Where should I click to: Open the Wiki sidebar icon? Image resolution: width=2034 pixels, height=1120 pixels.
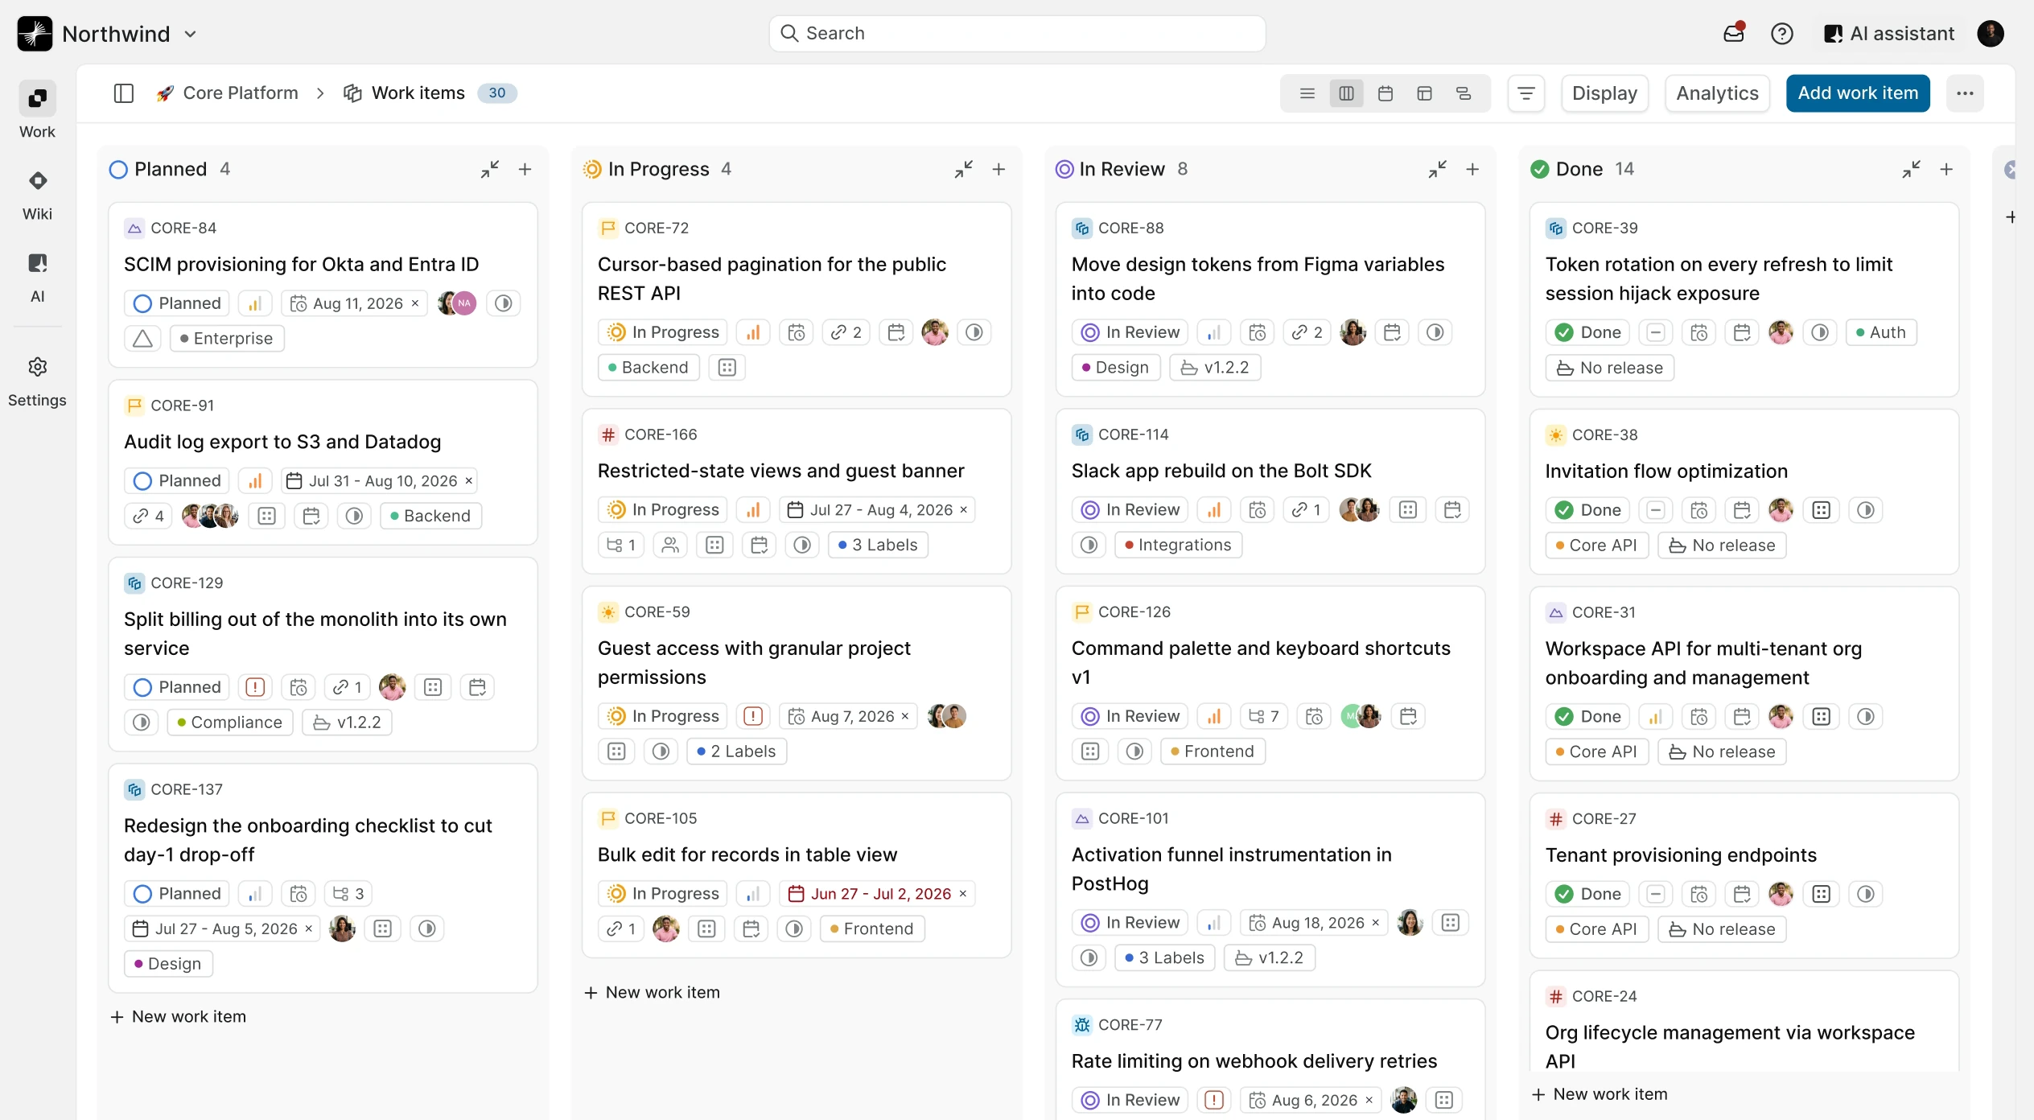point(37,196)
